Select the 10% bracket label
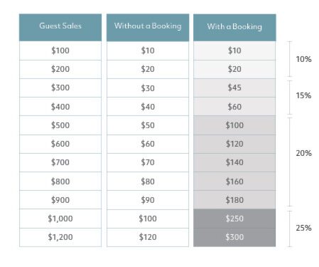Viewport: 319px width, 267px height. [x=303, y=59]
